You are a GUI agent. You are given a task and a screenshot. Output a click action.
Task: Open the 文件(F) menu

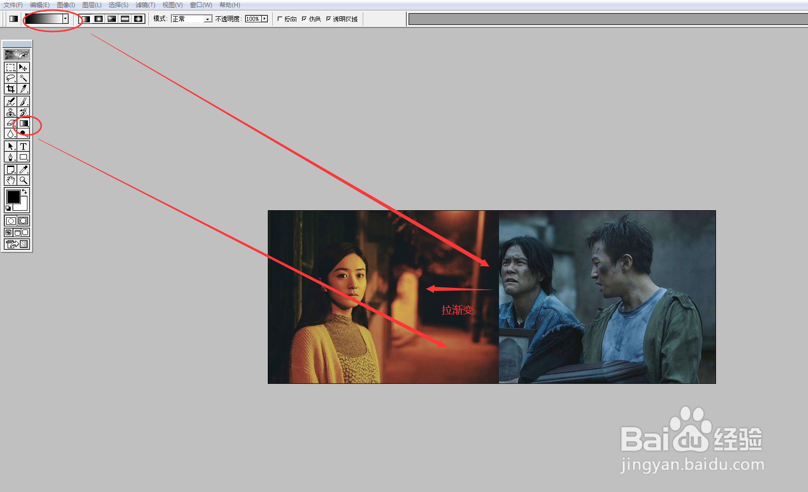[13, 5]
